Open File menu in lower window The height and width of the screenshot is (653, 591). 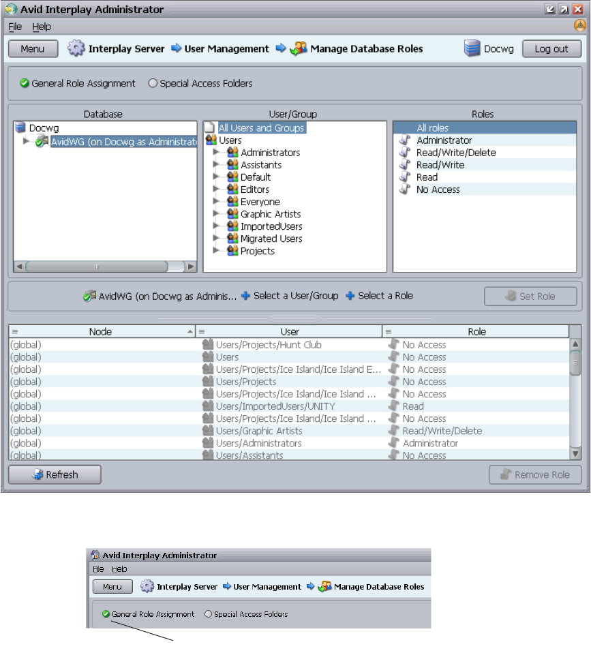coord(98,569)
